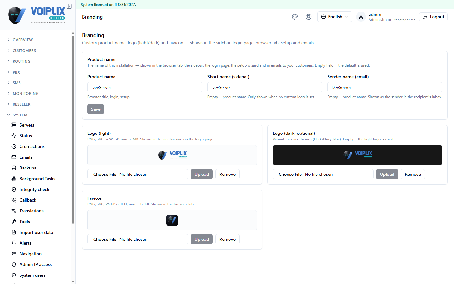The image size is (454, 284).
Task: Open the Status page icon
Action: 14,136
